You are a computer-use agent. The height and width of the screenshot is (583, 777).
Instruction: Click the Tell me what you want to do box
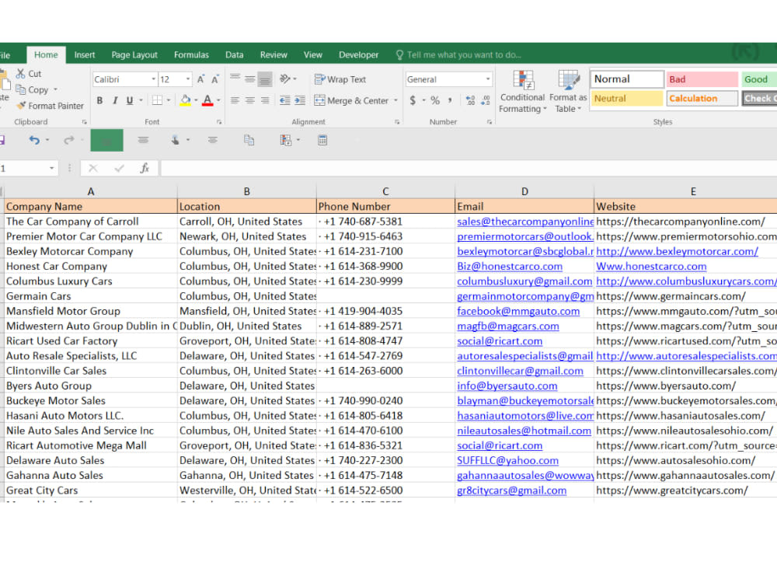click(x=459, y=54)
